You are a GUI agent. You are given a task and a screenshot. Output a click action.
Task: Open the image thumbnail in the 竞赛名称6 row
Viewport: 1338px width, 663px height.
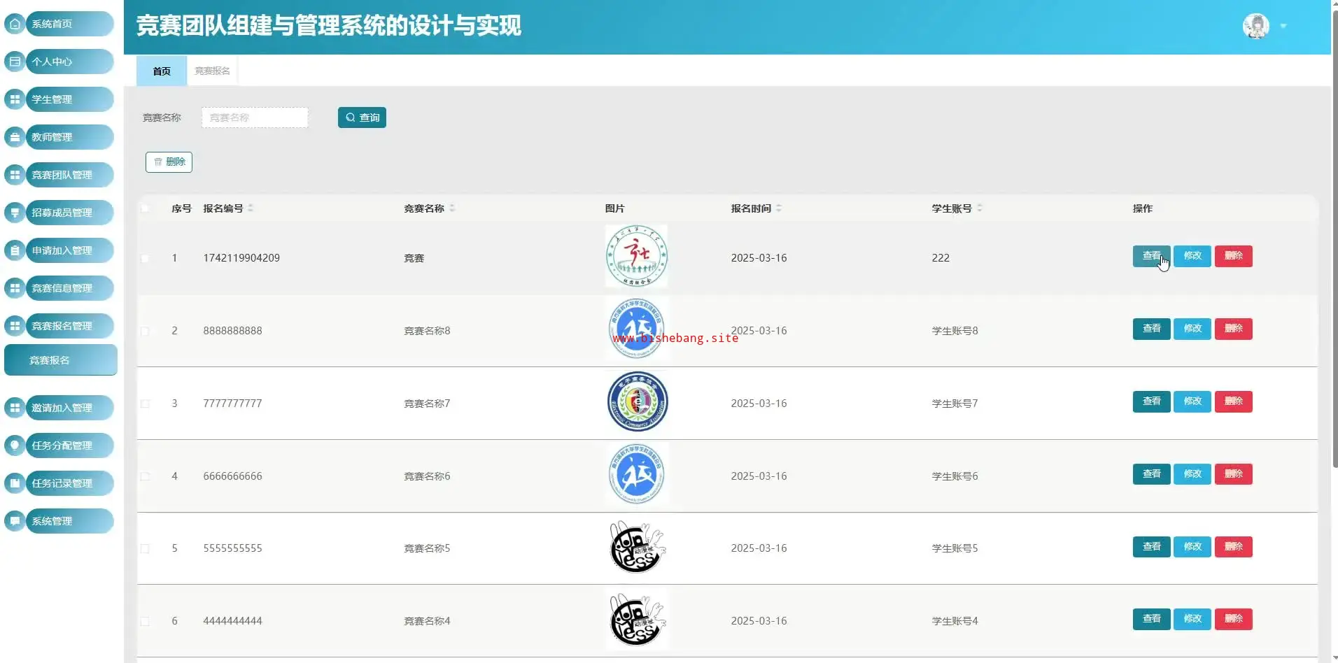[637, 474]
